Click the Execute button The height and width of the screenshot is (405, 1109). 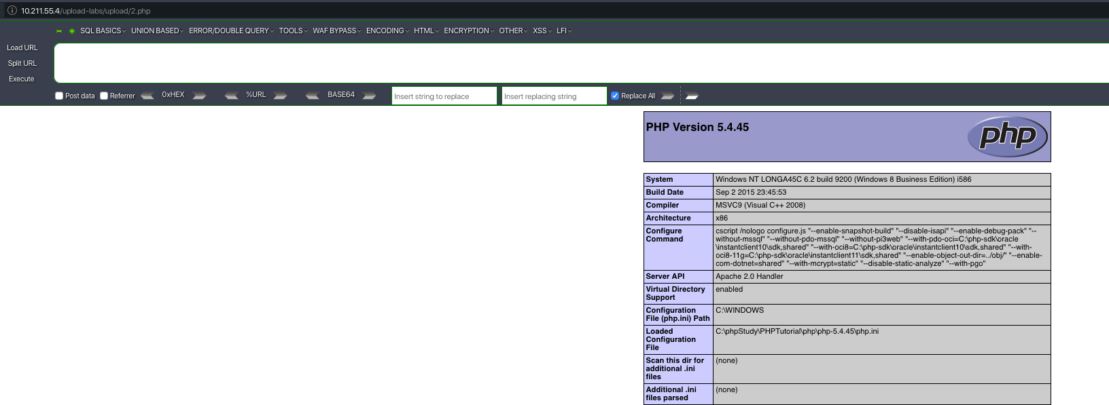pyautogui.click(x=22, y=79)
